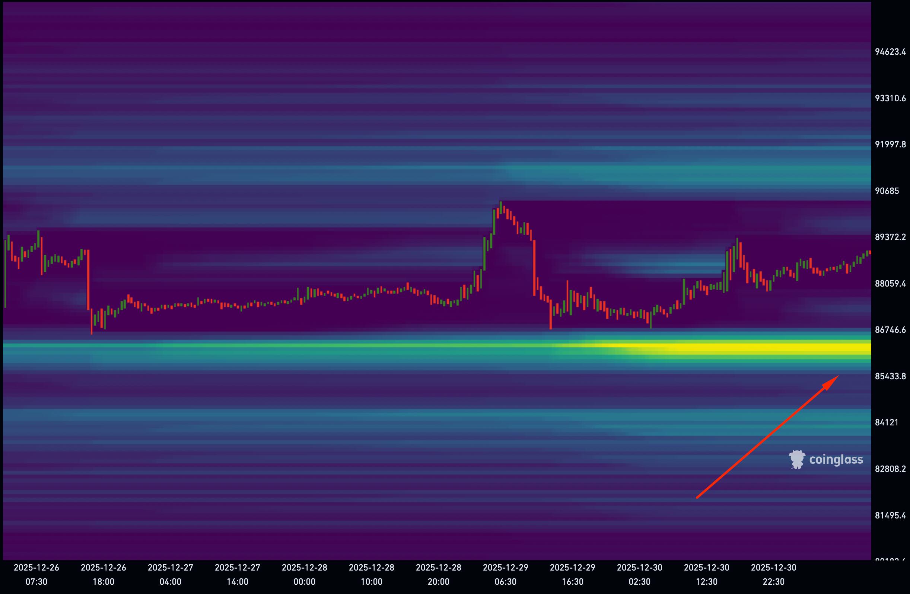
Task: Click the 2025-12-30 22:30 time label
Action: [773, 575]
